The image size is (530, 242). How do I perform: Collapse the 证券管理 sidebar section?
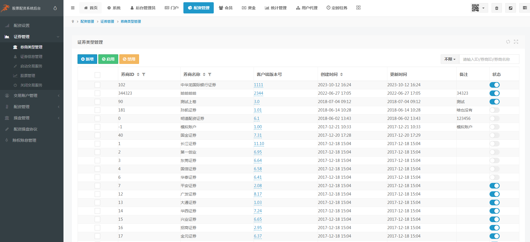tap(32, 37)
